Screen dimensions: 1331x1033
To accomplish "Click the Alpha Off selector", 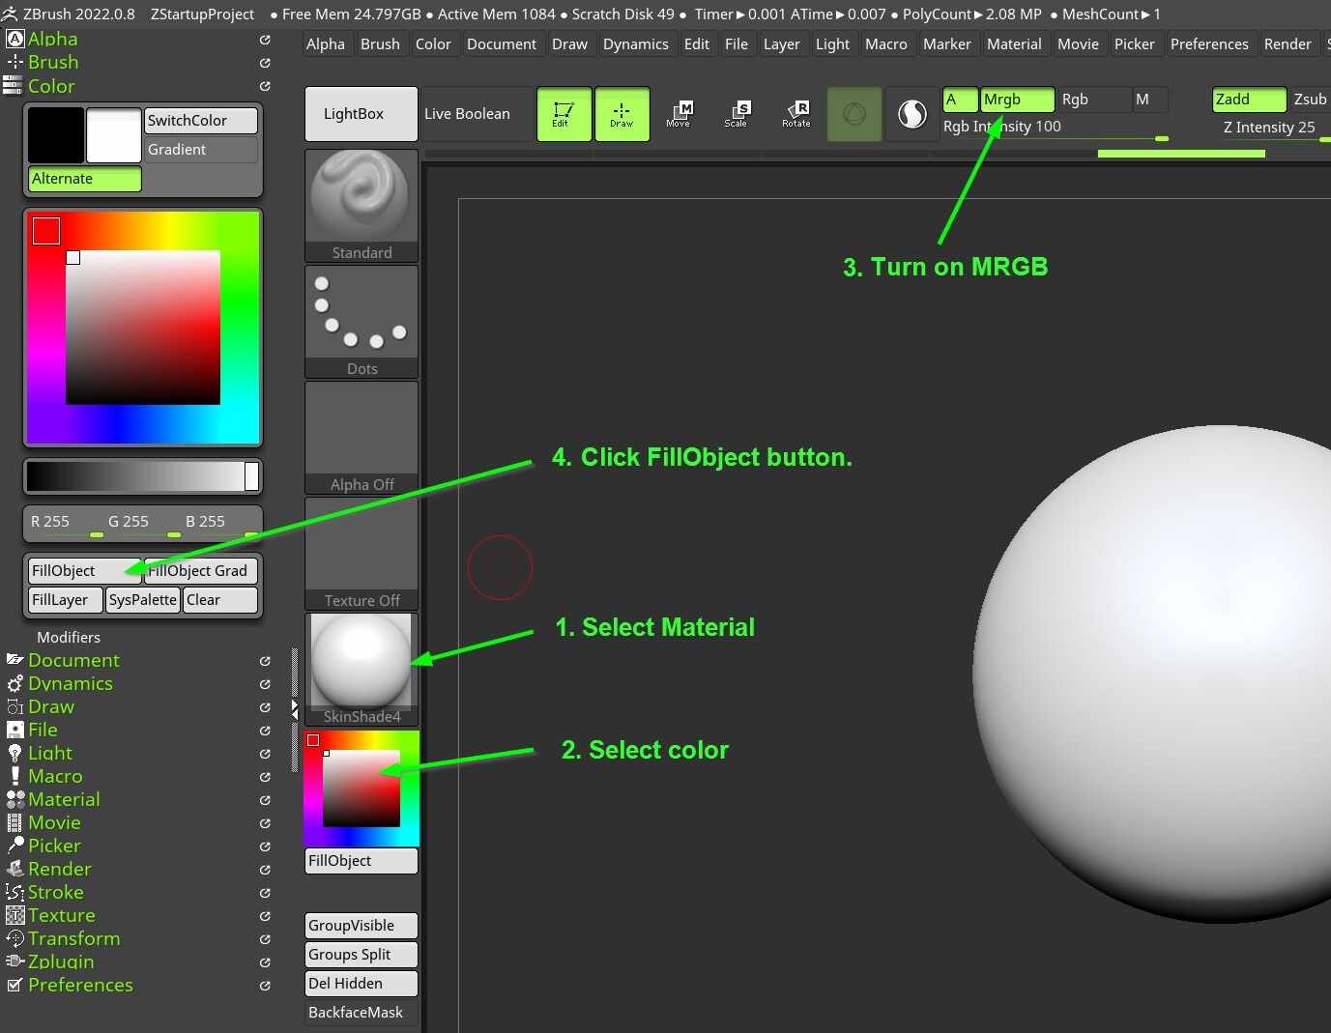I will [361, 430].
